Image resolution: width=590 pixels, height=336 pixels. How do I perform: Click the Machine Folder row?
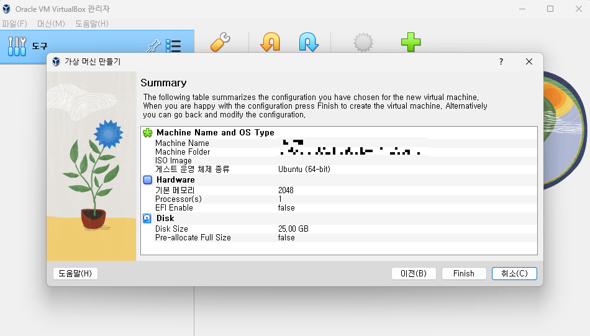[339, 152]
